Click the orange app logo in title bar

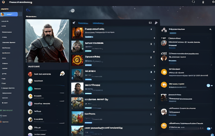point(3,2)
